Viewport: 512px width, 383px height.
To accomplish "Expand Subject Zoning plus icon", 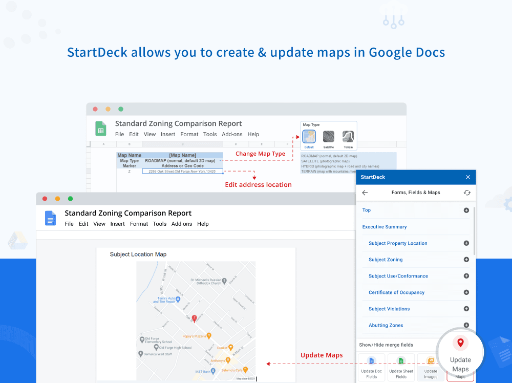I will pos(466,259).
